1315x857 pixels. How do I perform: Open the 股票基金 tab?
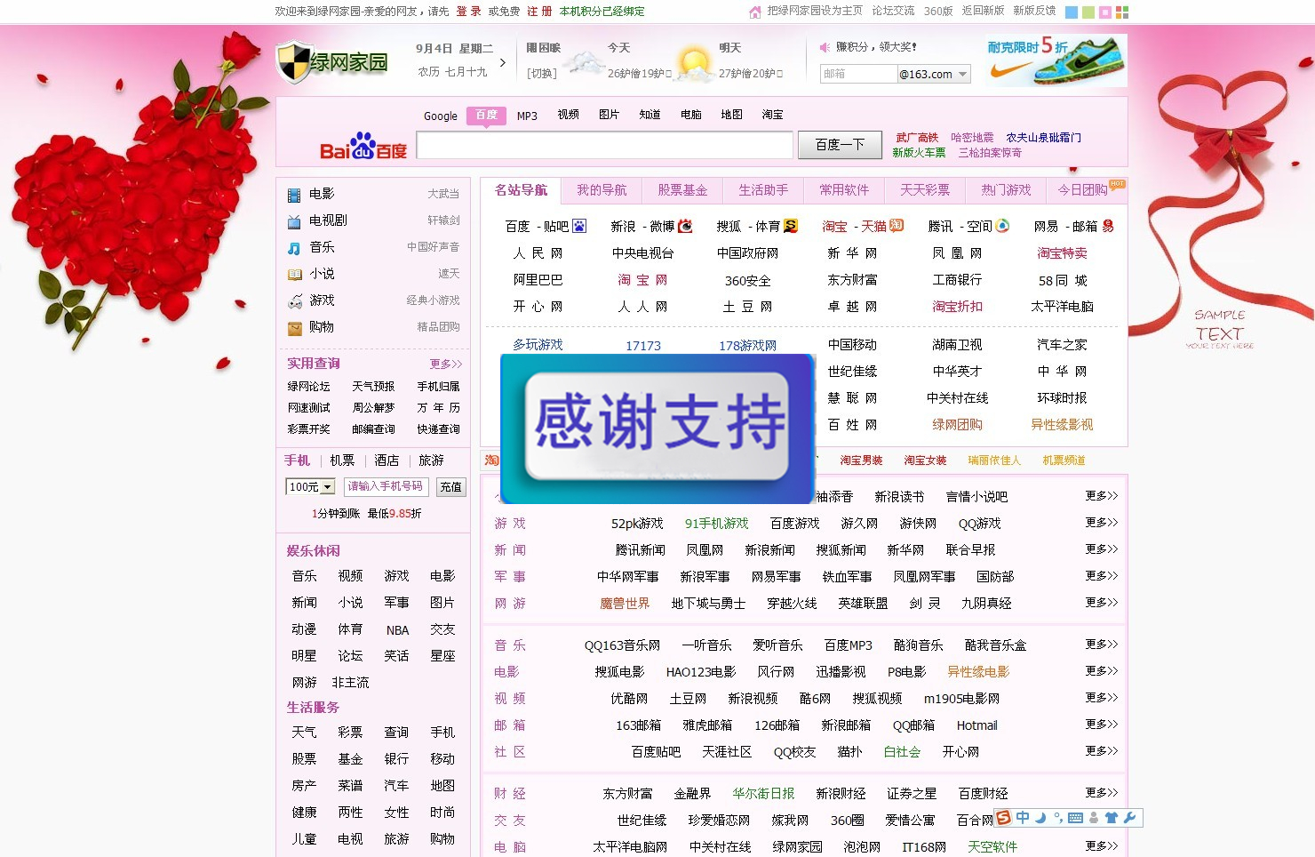pyautogui.click(x=682, y=190)
